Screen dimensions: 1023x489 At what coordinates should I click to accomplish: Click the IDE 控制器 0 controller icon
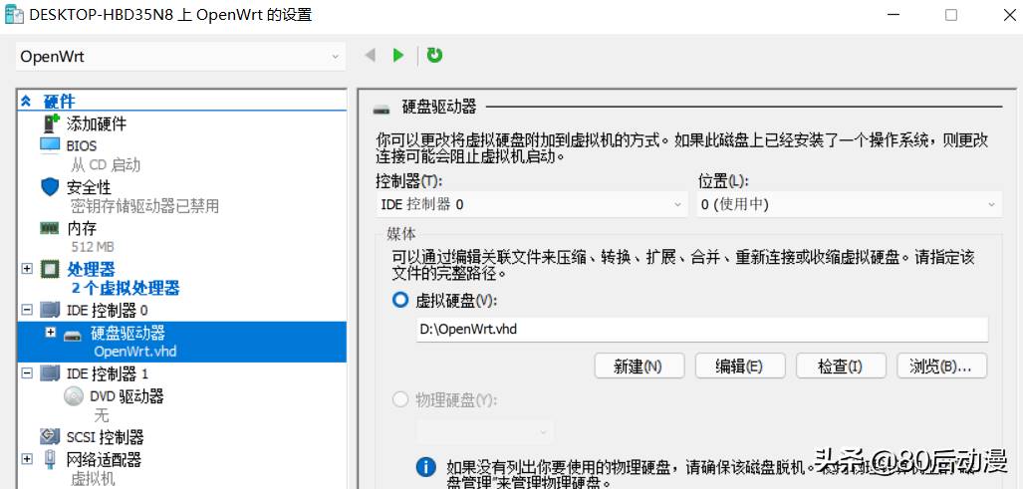pyautogui.click(x=50, y=310)
